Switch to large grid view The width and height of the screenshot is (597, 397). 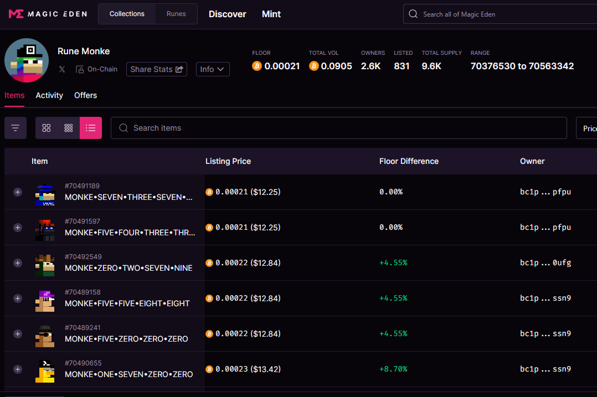[47, 128]
